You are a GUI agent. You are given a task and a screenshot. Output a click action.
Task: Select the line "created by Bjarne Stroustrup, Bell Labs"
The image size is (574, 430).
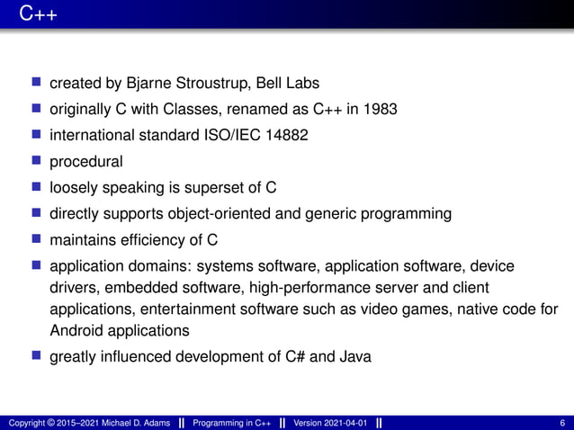(x=184, y=83)
